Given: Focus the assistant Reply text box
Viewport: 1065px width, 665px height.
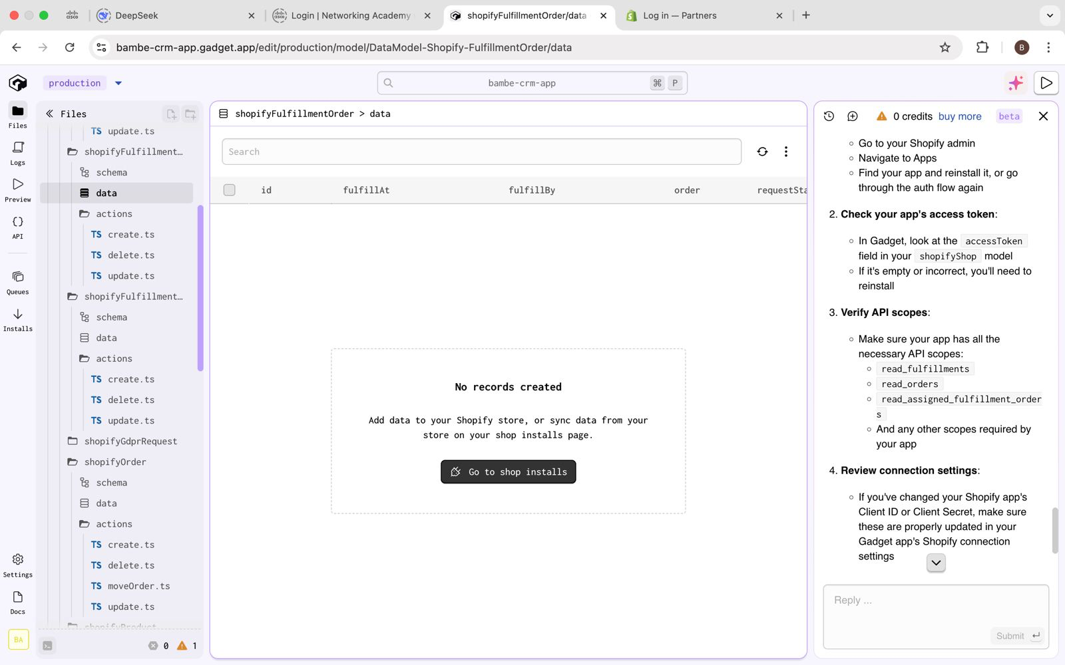Looking at the screenshot, I should coord(936,616).
